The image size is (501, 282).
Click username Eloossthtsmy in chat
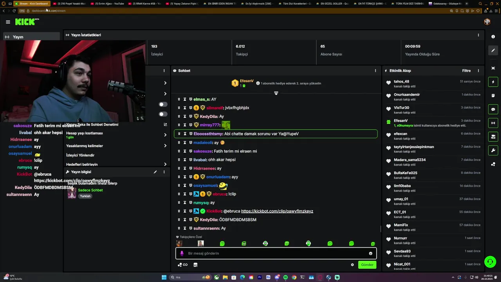[208, 134]
